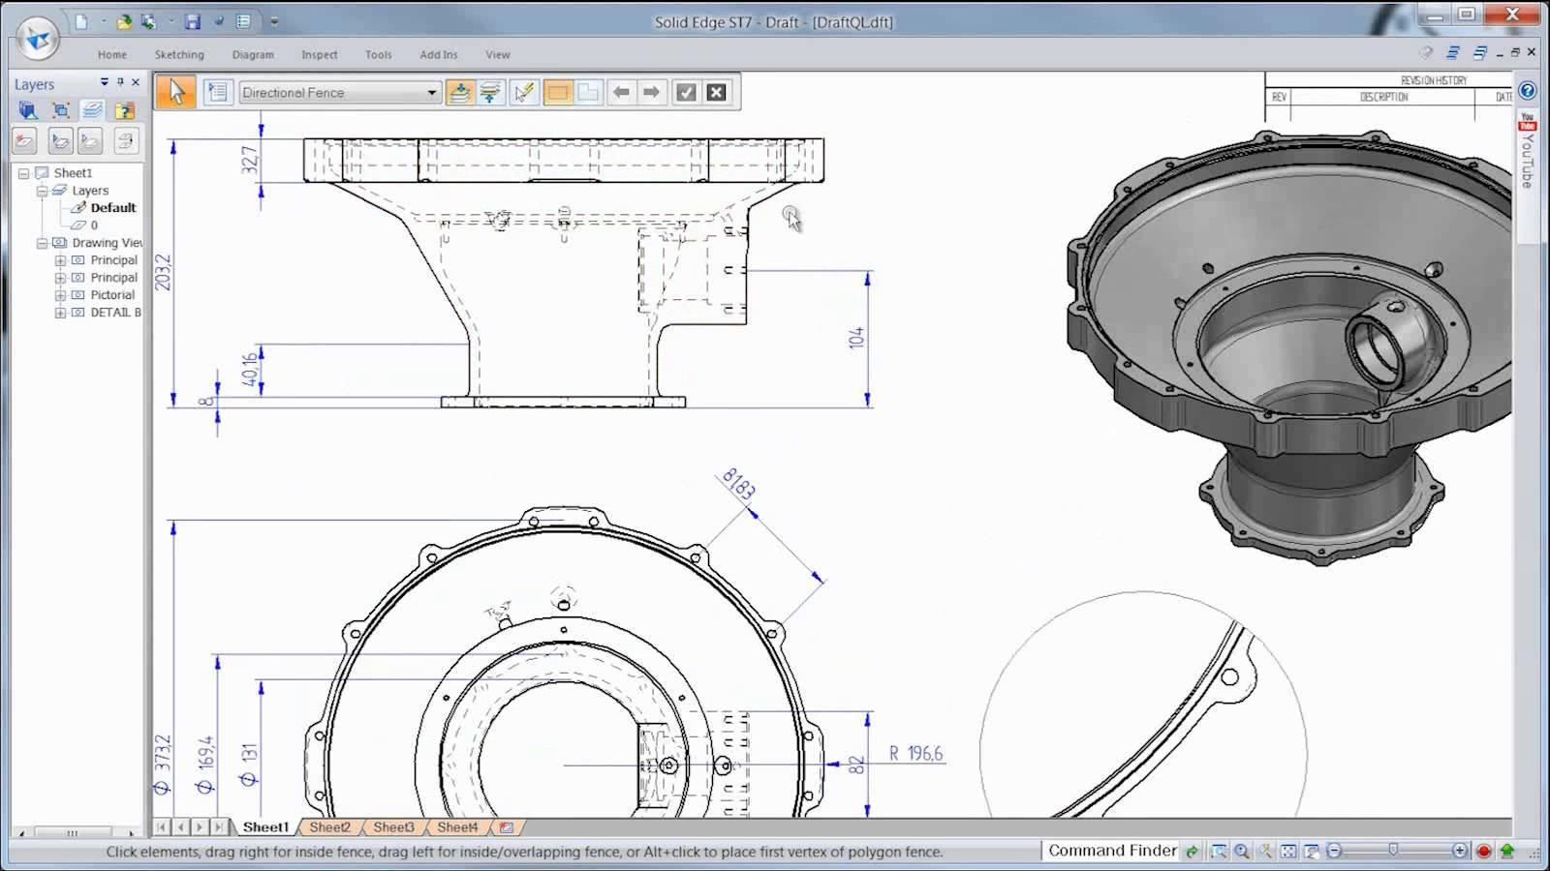The width and height of the screenshot is (1550, 871).
Task: Click the right arrow in command bar
Action: click(651, 92)
